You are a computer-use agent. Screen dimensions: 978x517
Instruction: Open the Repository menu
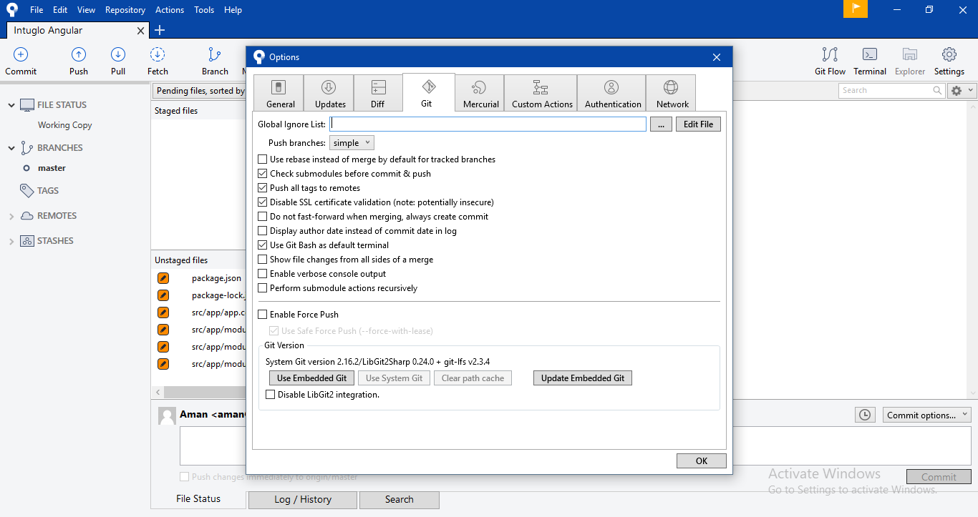coord(125,9)
